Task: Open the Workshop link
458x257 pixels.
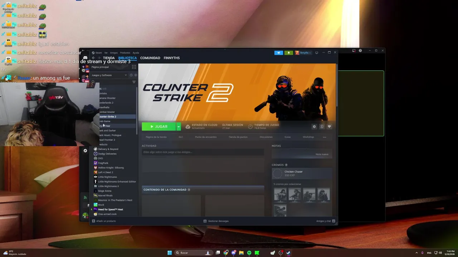Action: pyautogui.click(x=308, y=137)
